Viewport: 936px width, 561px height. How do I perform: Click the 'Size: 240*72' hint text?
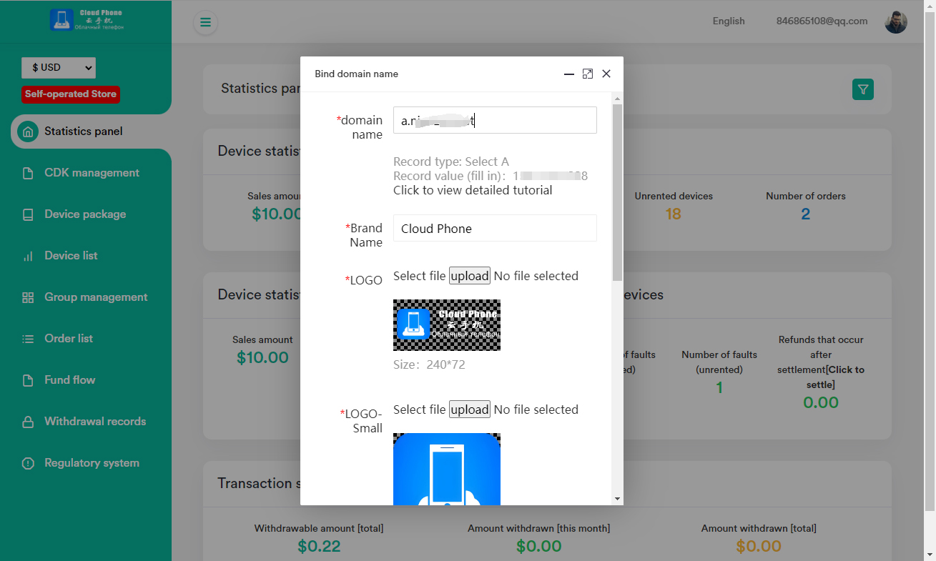(x=429, y=364)
